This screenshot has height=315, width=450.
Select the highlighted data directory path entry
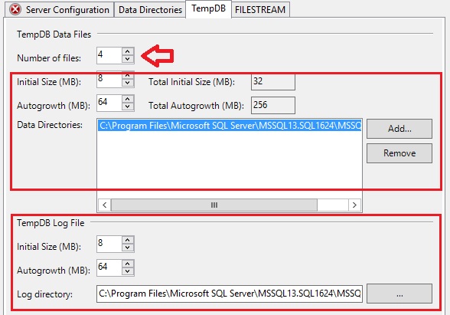tap(230, 126)
